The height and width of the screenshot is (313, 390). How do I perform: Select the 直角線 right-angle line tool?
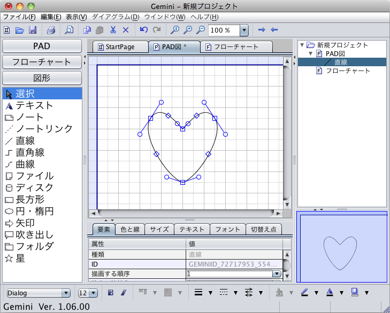pos(42,153)
